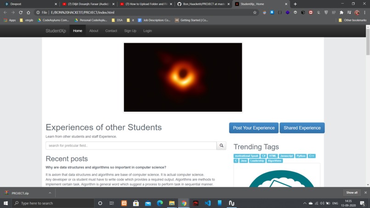Switch to Chrome in taskbar
This screenshot has height=208, width=370.
pos(184,203)
